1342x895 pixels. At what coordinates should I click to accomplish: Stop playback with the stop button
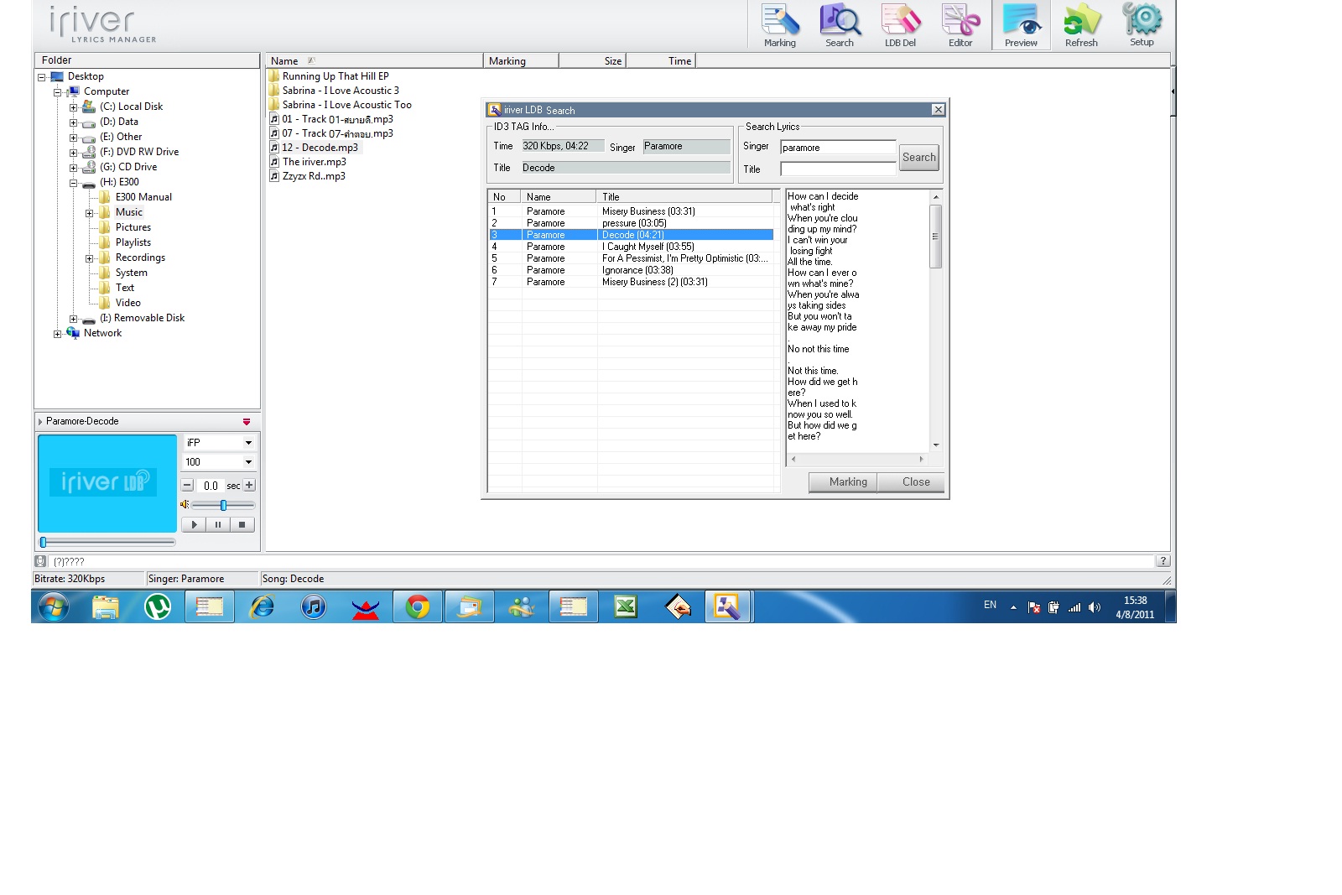tap(242, 524)
